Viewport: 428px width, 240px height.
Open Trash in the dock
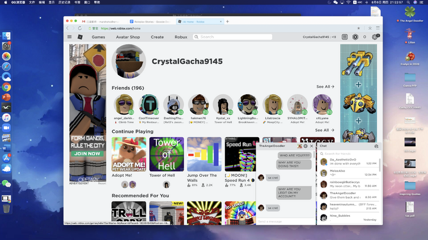(x=6, y=209)
